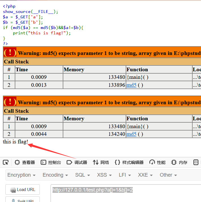
Task: Open the 调试器 debugger panel
Action: pyautogui.click(x=77, y=162)
